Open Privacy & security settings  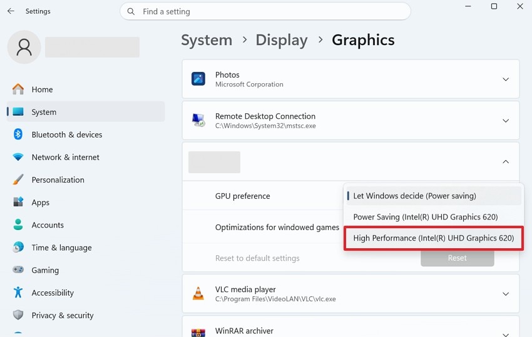86,315
